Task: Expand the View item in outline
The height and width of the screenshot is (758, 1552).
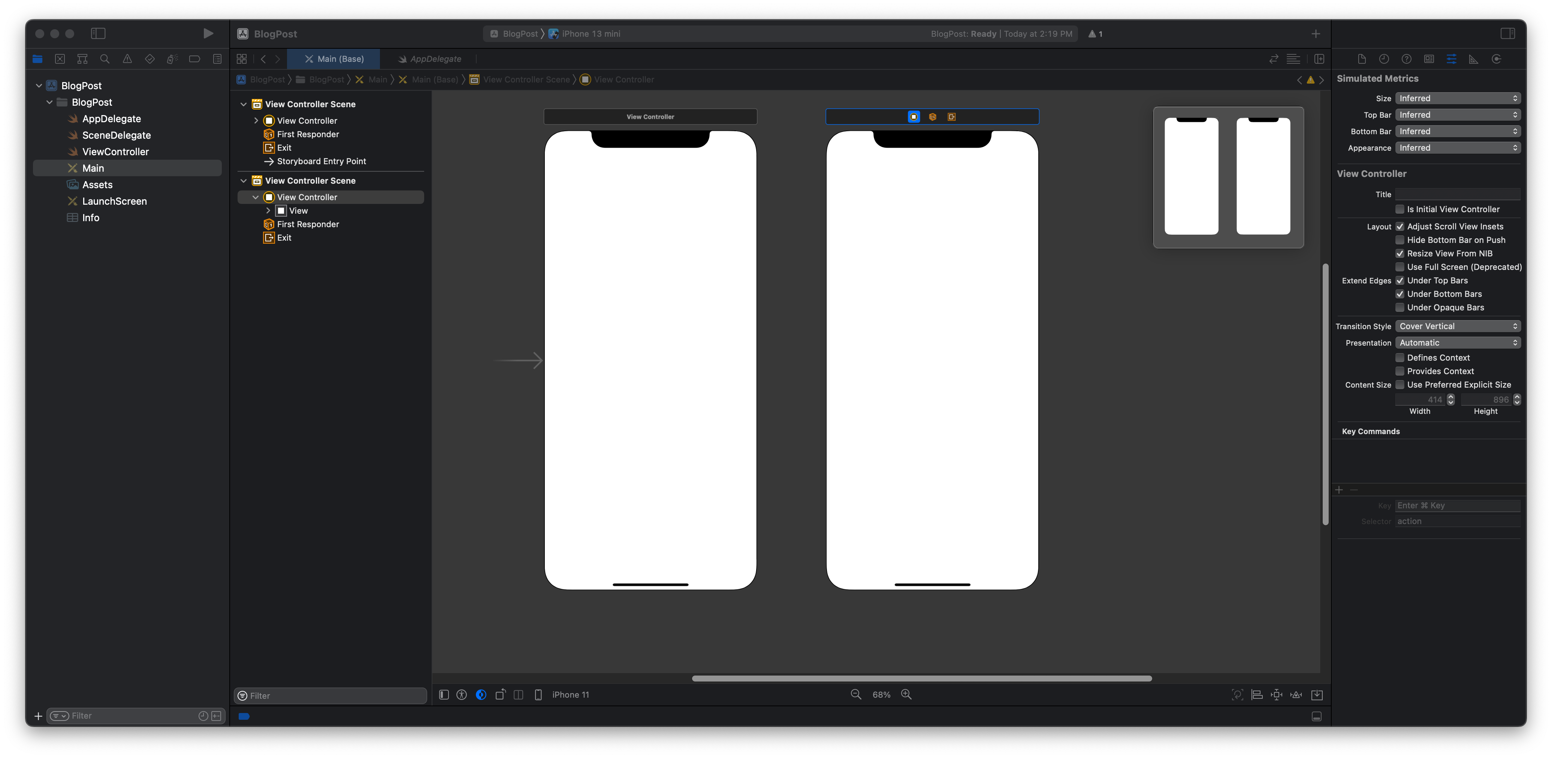Action: click(268, 211)
